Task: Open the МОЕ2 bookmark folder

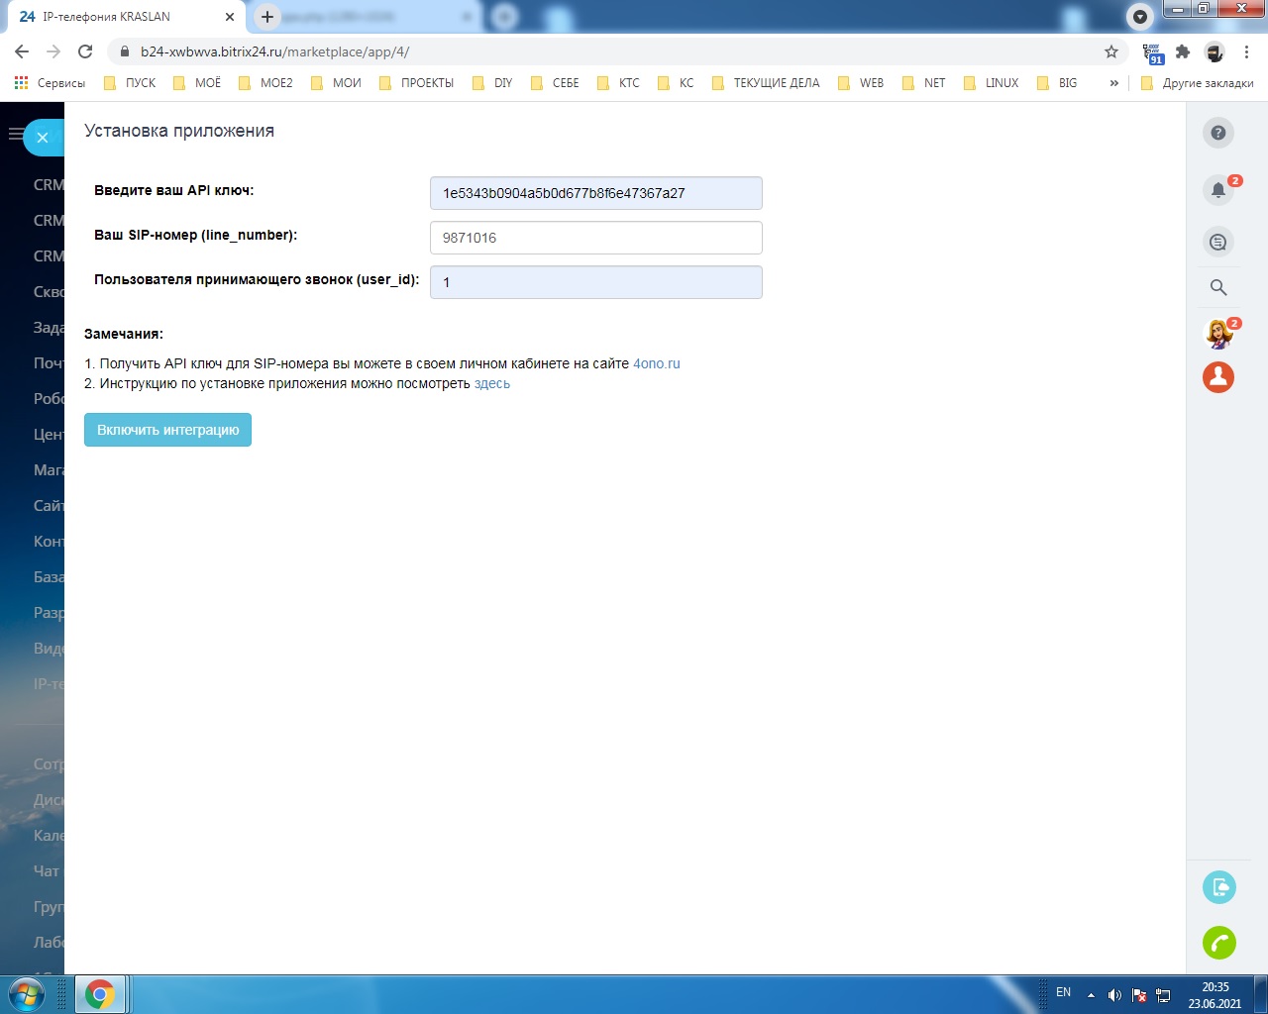Action: point(265,83)
